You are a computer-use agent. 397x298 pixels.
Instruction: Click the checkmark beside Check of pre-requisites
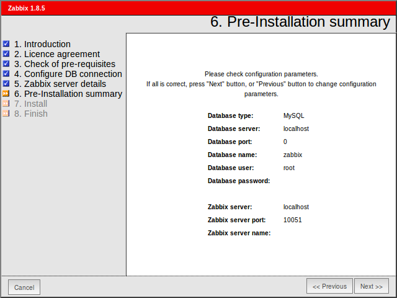point(6,63)
